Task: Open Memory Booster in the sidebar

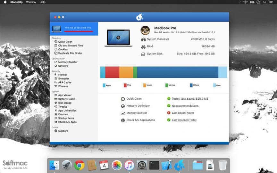Action: pyautogui.click(x=68, y=62)
